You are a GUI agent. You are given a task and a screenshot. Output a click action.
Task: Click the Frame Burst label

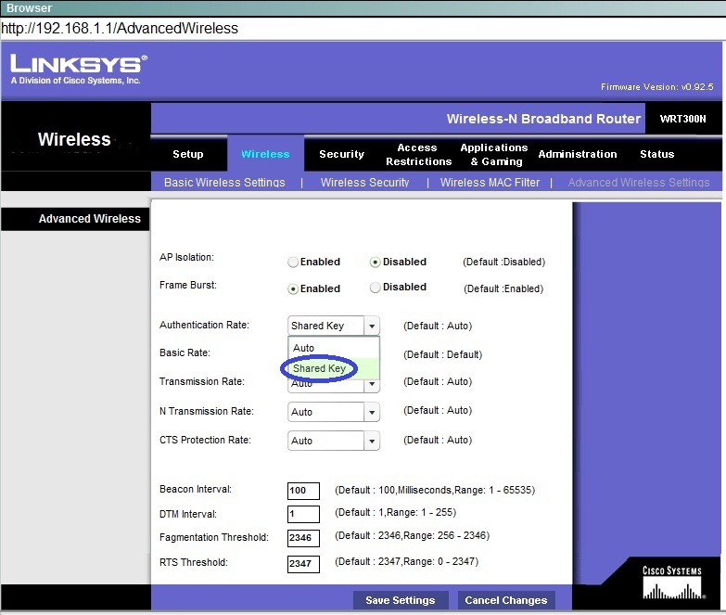coord(188,286)
